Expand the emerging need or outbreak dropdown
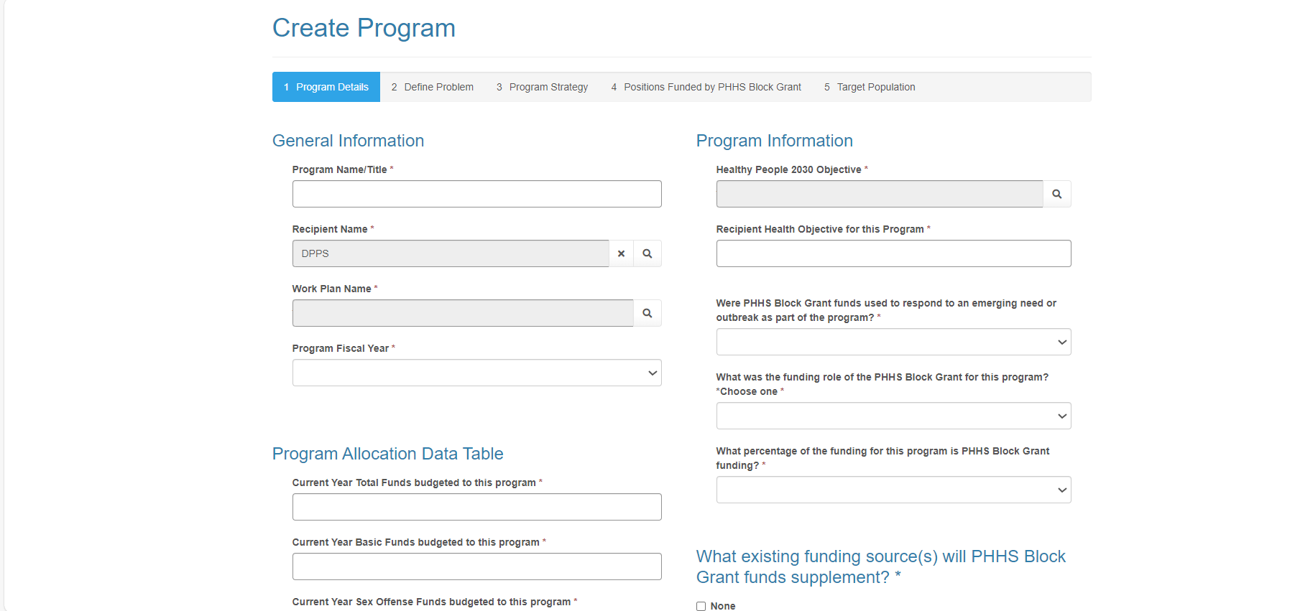The width and height of the screenshot is (1295, 611). click(x=893, y=342)
